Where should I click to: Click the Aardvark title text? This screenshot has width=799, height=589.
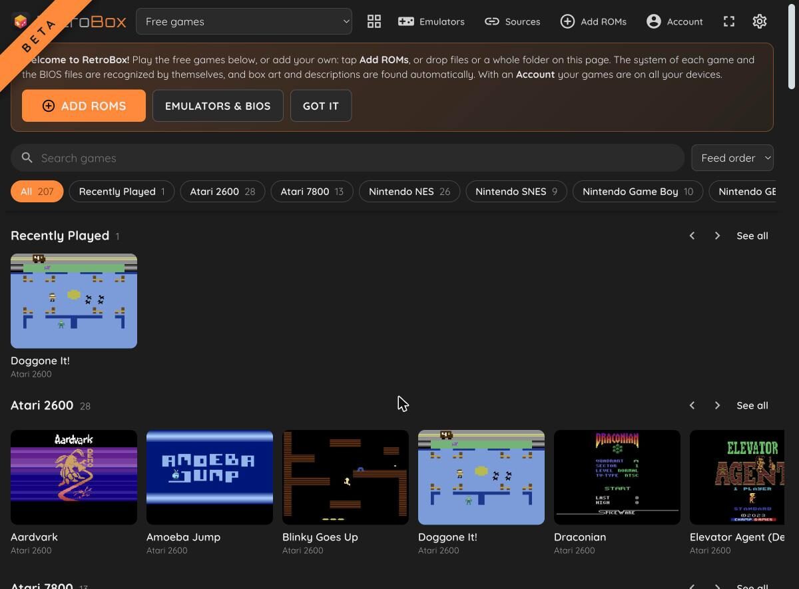(34, 537)
